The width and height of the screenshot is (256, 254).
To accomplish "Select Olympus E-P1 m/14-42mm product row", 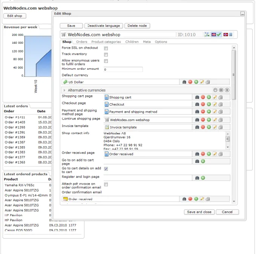I will click(26, 195).
